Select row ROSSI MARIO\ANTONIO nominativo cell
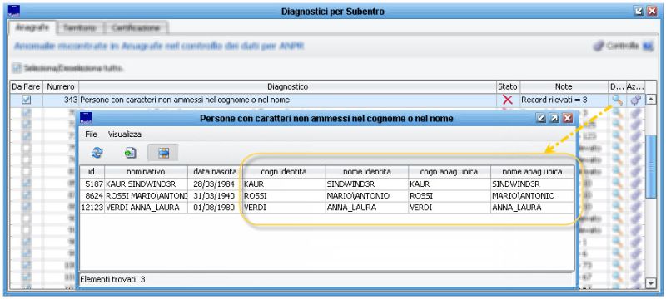 (147, 196)
